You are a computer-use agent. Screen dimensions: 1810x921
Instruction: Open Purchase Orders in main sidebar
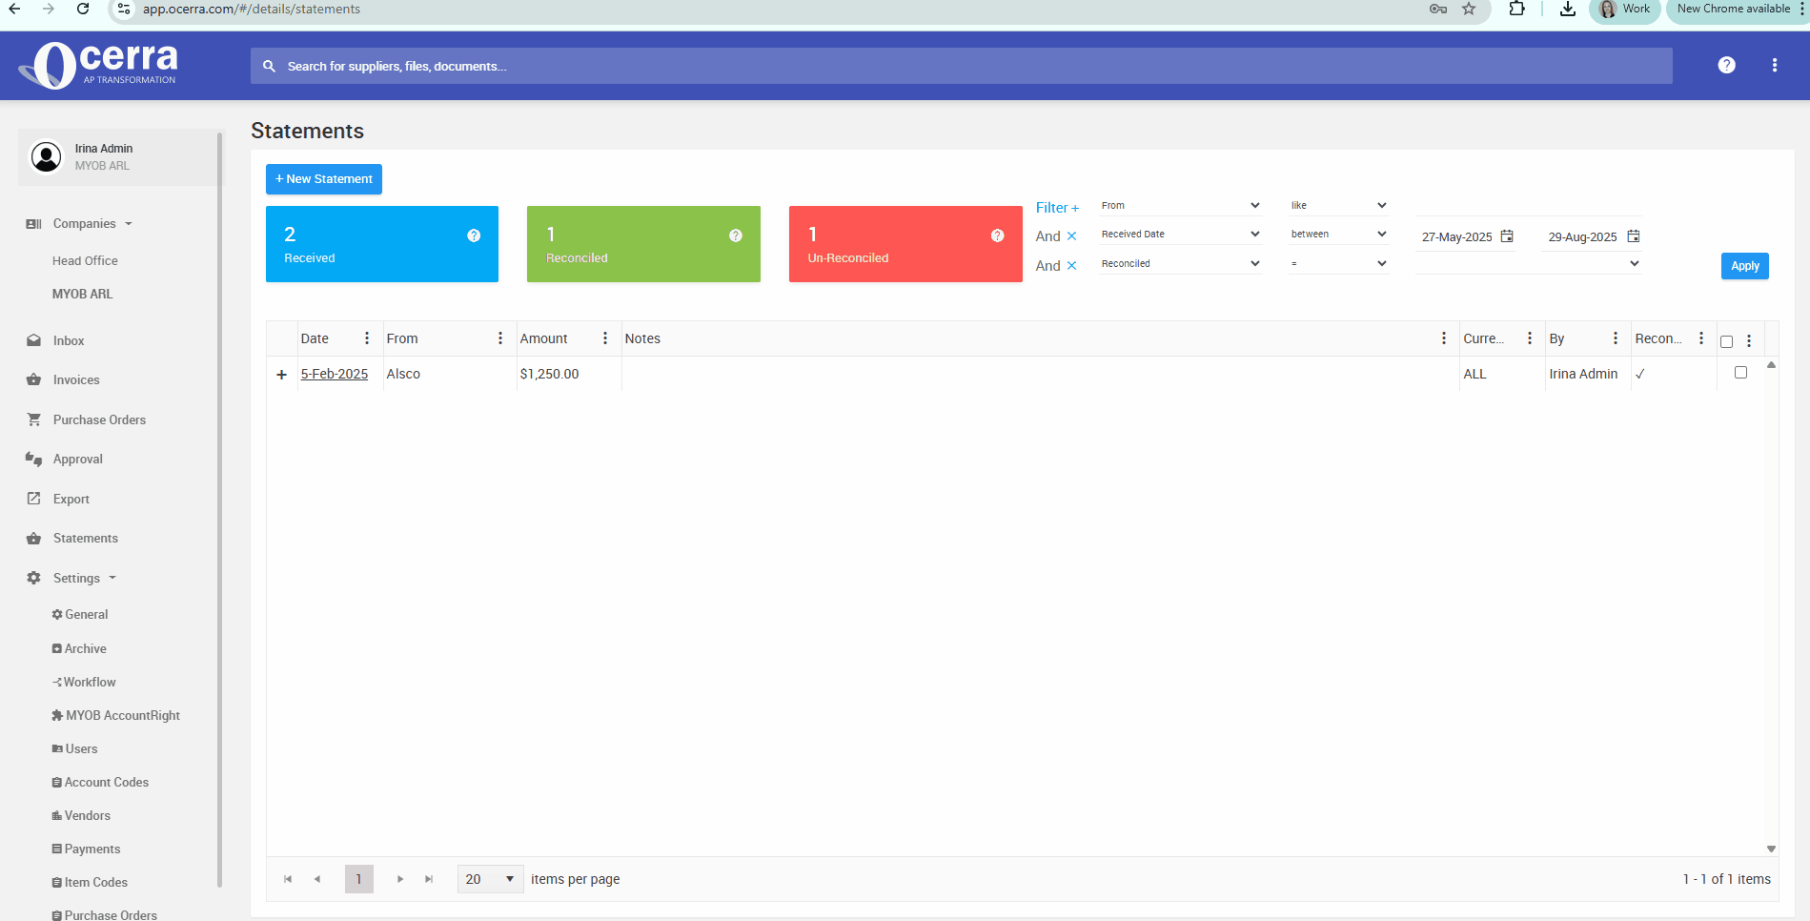coord(99,420)
